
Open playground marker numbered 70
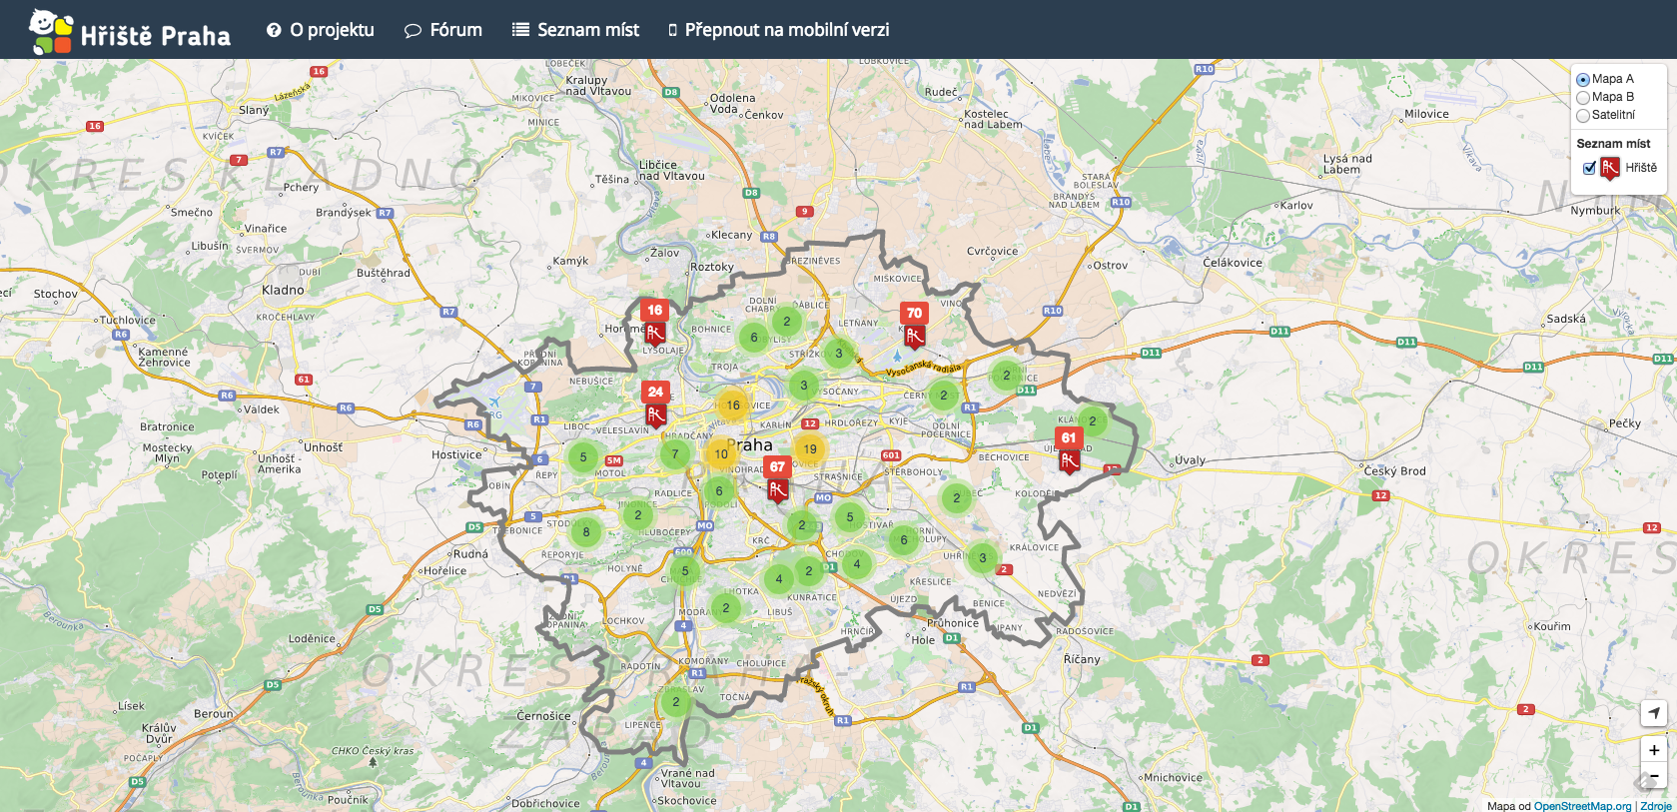click(x=914, y=326)
